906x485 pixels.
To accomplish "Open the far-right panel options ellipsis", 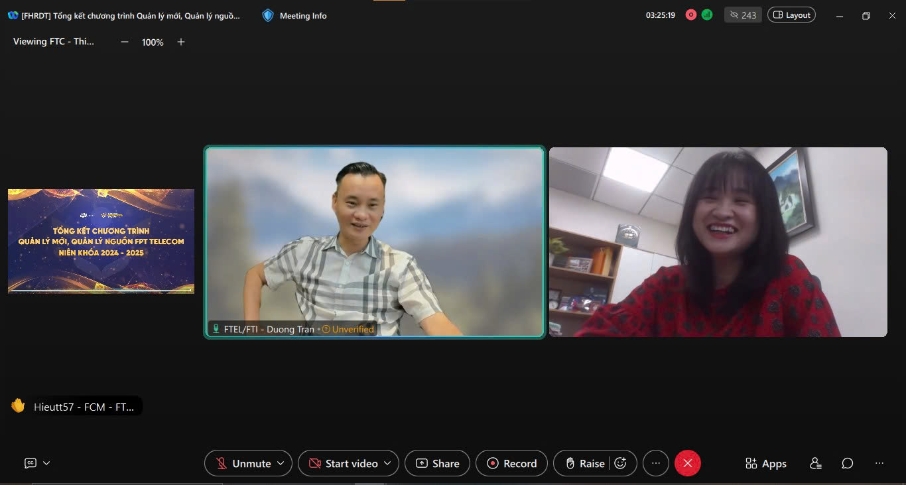I will [x=879, y=463].
